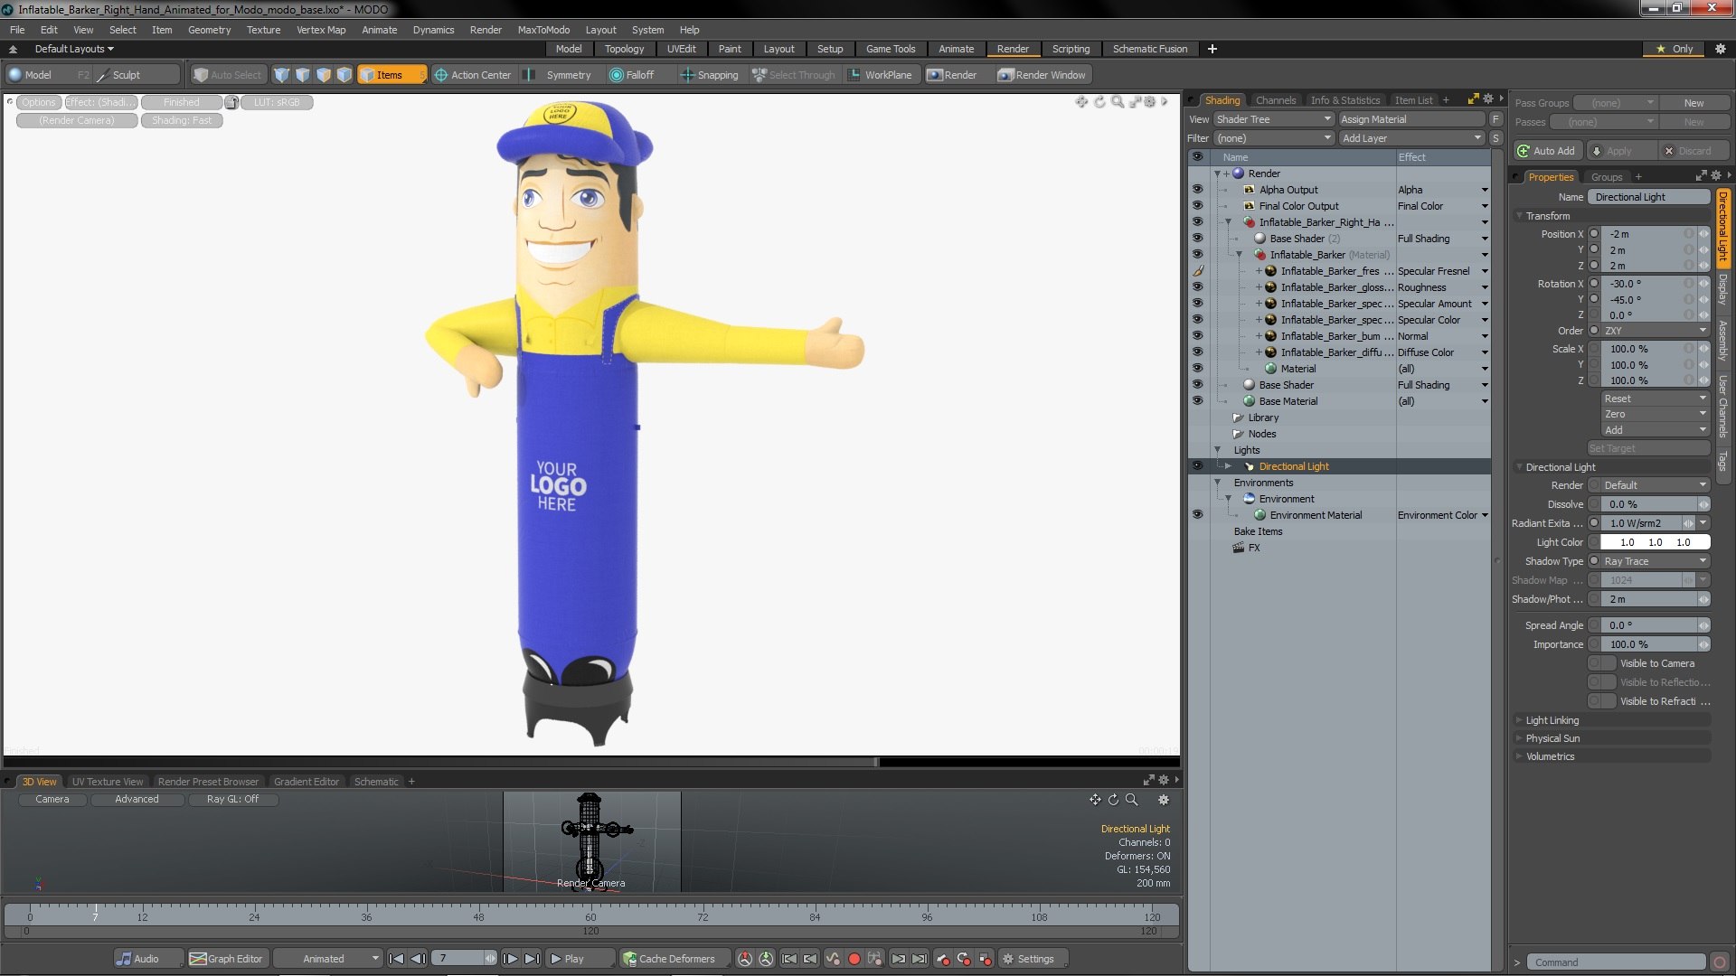Expand Light Linking section
Screen dimensions: 1736x976
1552,720
